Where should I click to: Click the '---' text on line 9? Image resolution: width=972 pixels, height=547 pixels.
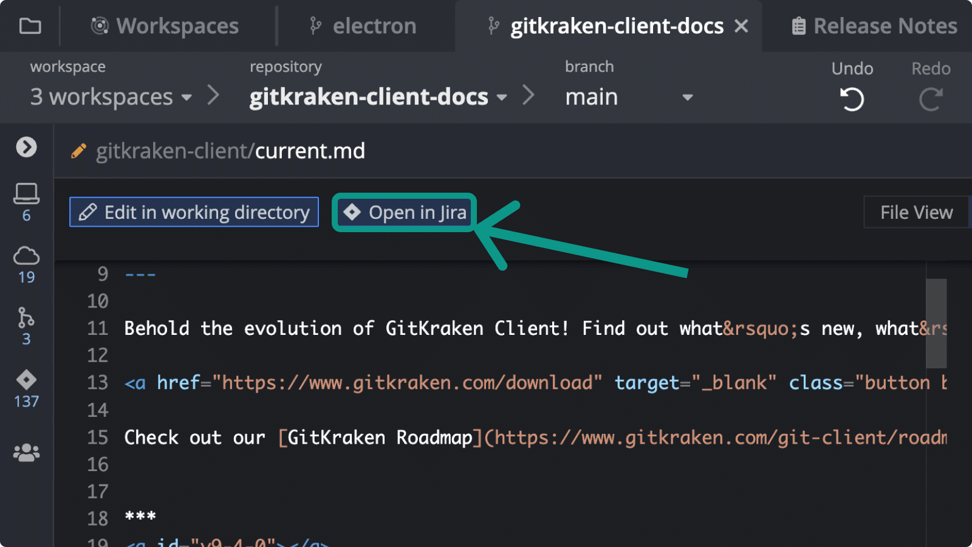(140, 275)
